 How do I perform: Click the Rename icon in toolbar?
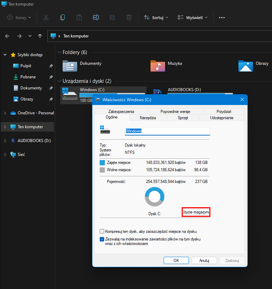click(x=96, y=18)
